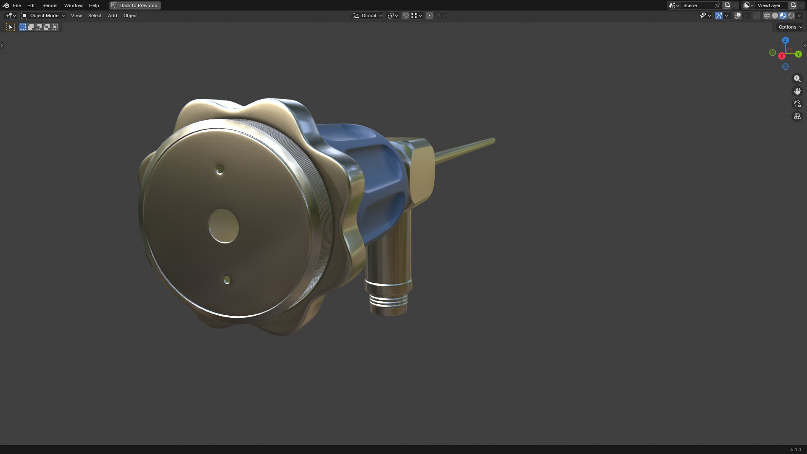Open the Global transform orientation dropdown
This screenshot has height=454, width=807.
point(367,16)
